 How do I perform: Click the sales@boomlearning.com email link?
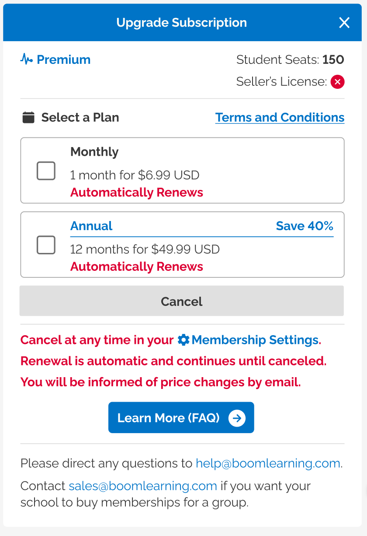click(x=143, y=486)
